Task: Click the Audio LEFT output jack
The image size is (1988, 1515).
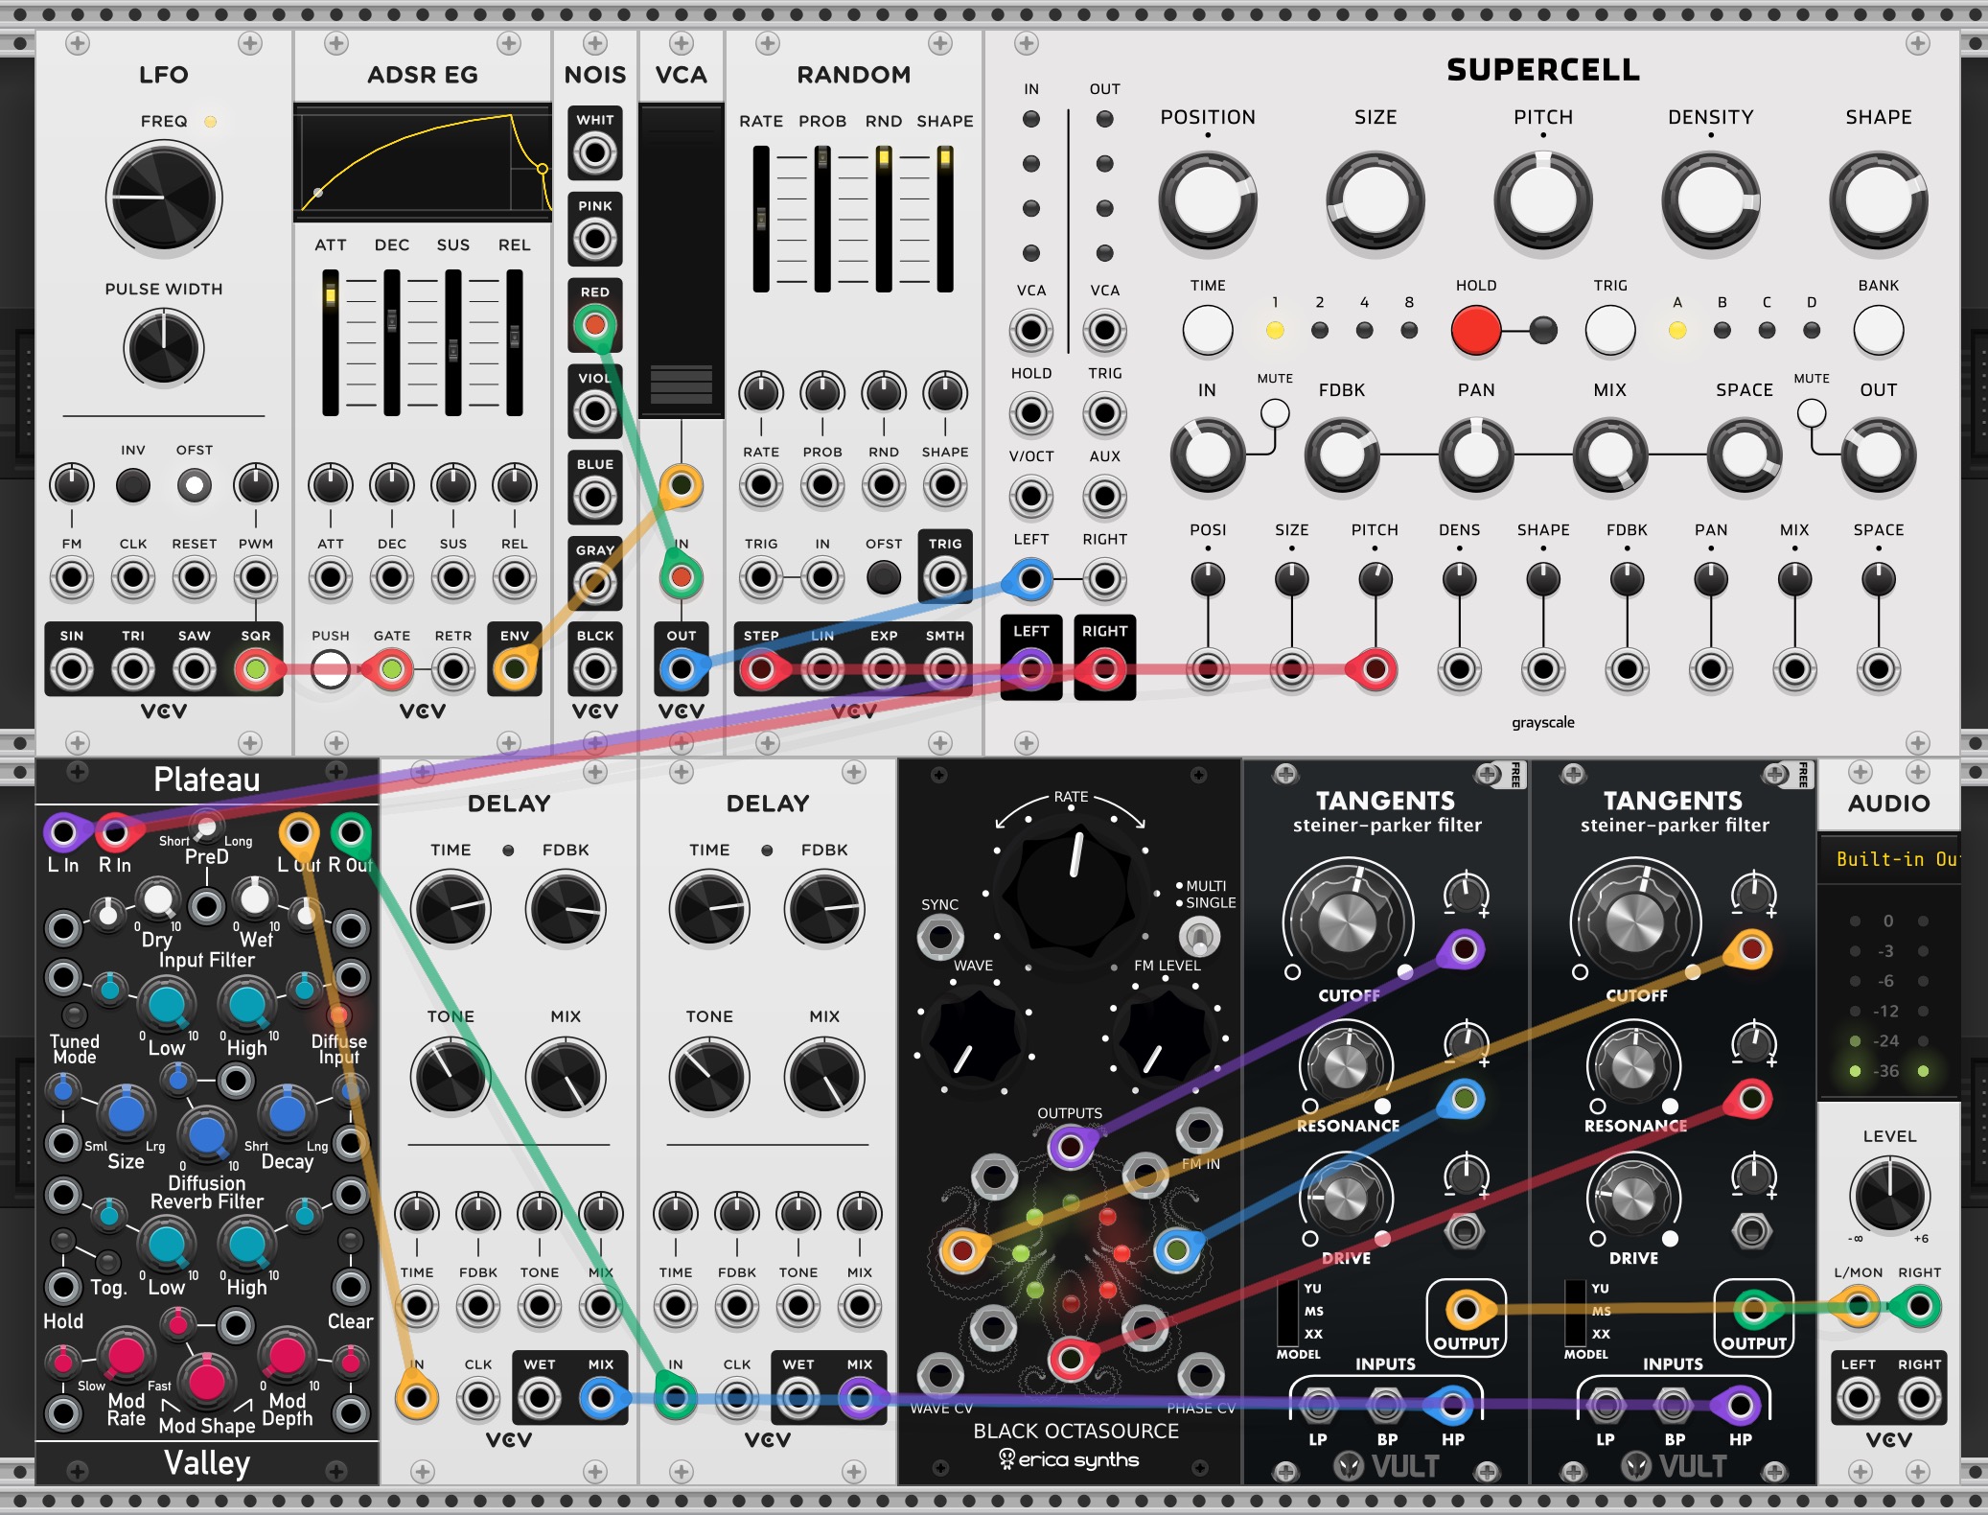Action: tap(1858, 1398)
